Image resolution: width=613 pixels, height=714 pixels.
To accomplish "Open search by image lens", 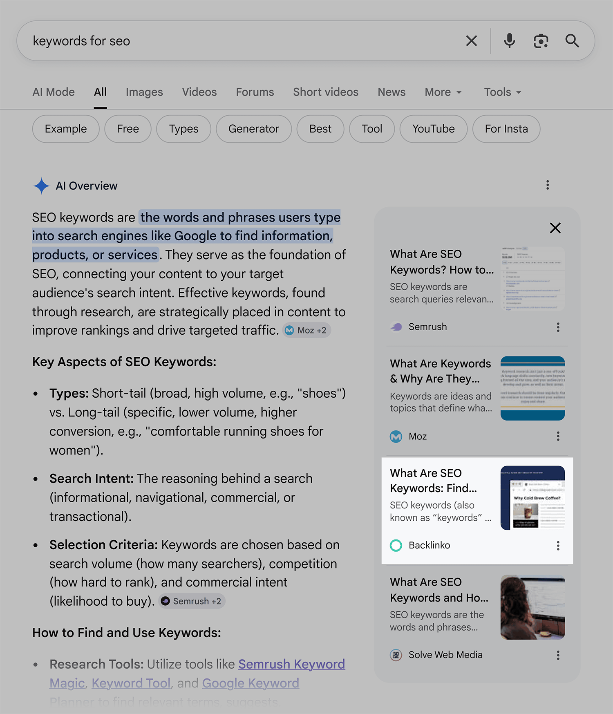I will point(541,41).
